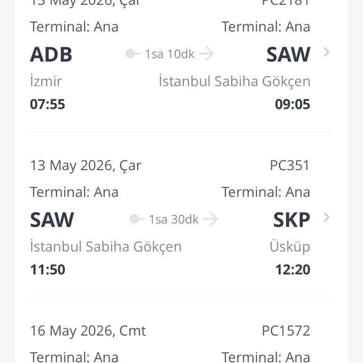Click the arrow icon after 1sa 30dk

point(210,219)
